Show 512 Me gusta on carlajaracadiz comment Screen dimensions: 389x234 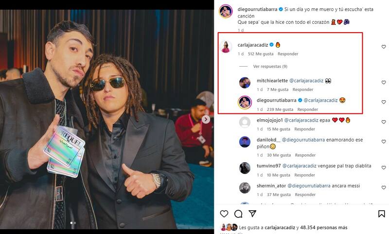click(261, 54)
